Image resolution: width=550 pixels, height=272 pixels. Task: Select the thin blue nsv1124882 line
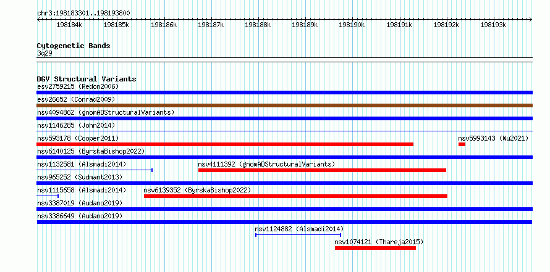[298, 235]
